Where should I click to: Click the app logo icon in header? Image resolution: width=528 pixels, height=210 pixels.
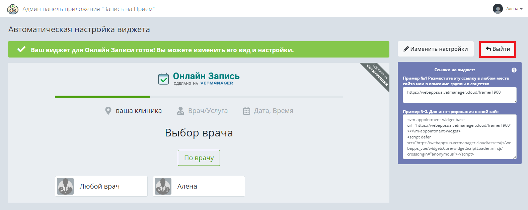13,9
